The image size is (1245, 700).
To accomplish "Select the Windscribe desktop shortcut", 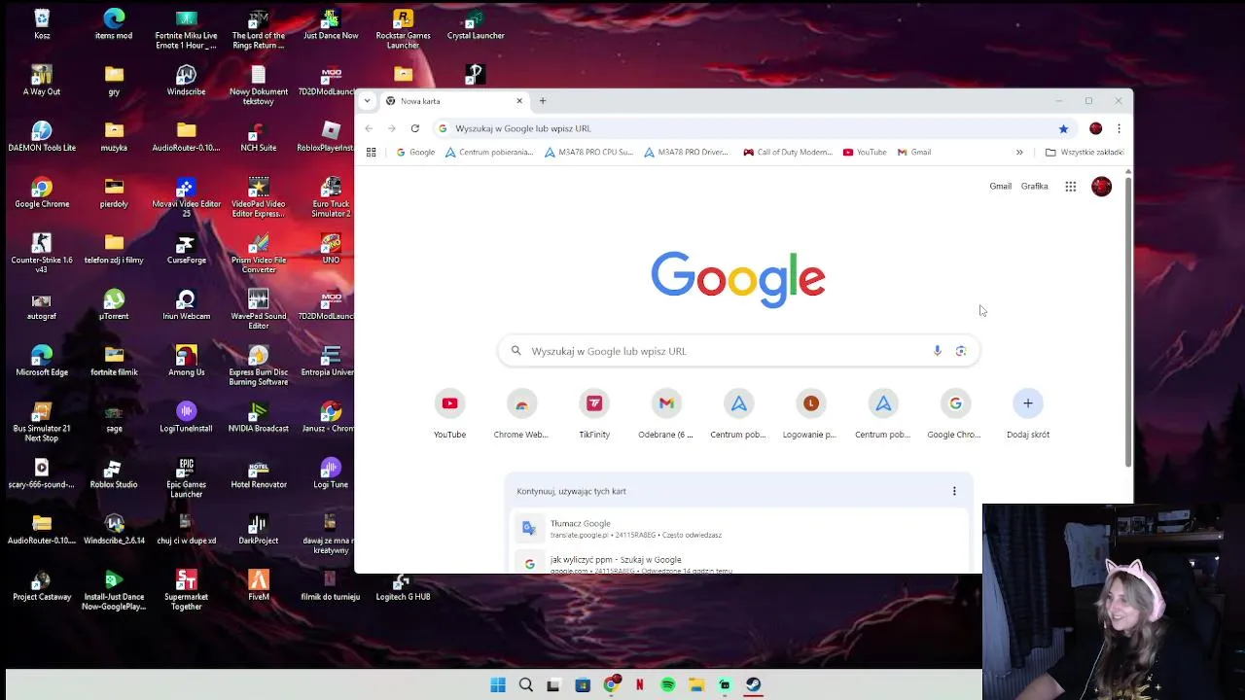I will pos(186,82).
